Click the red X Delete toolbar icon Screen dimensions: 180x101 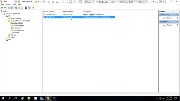(16, 8)
